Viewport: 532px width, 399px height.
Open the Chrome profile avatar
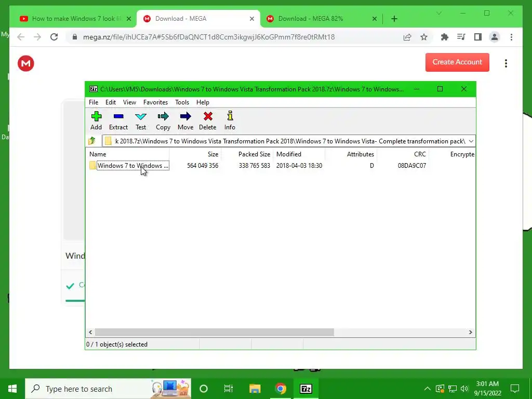click(x=495, y=37)
